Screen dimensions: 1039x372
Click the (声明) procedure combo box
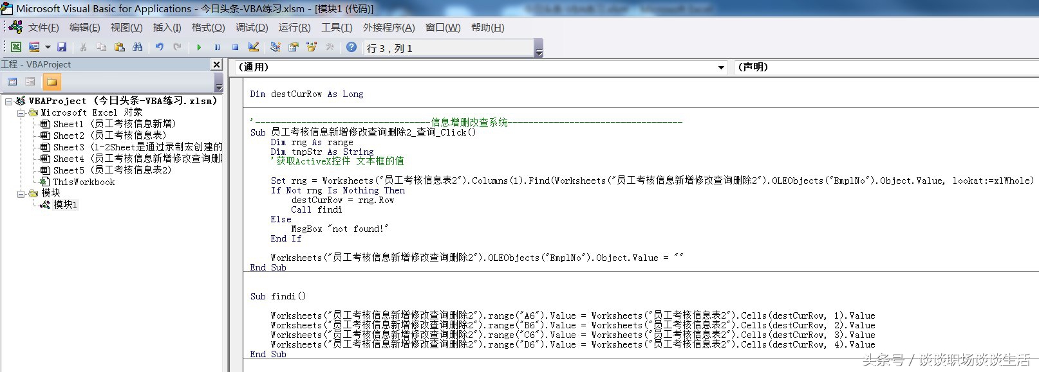(886, 67)
